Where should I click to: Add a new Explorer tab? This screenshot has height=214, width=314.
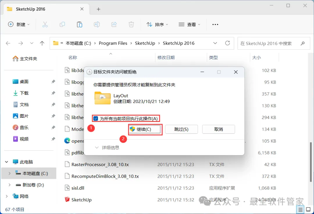pyautogui.click(x=98, y=9)
